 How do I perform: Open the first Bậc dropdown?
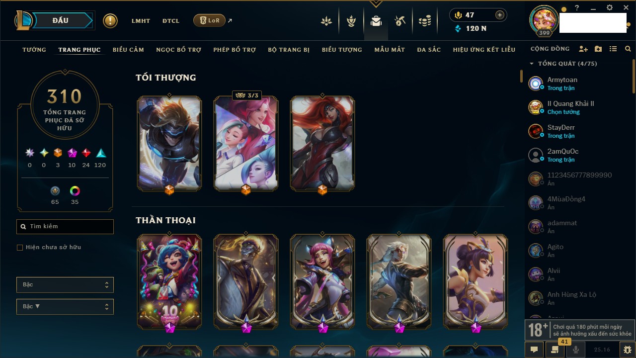[x=65, y=285]
